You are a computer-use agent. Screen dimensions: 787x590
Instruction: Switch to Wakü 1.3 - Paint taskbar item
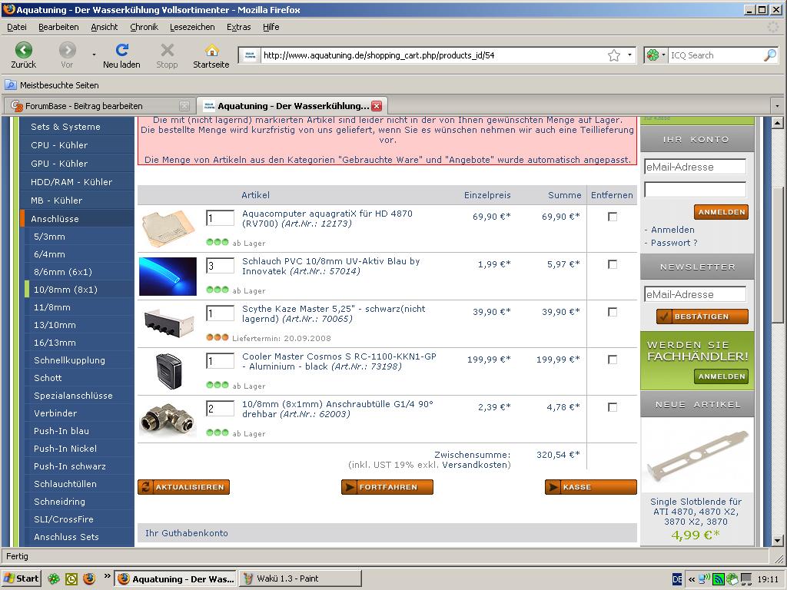301,578
